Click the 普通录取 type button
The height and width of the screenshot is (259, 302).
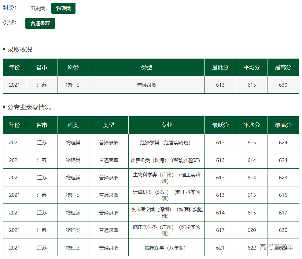point(40,23)
